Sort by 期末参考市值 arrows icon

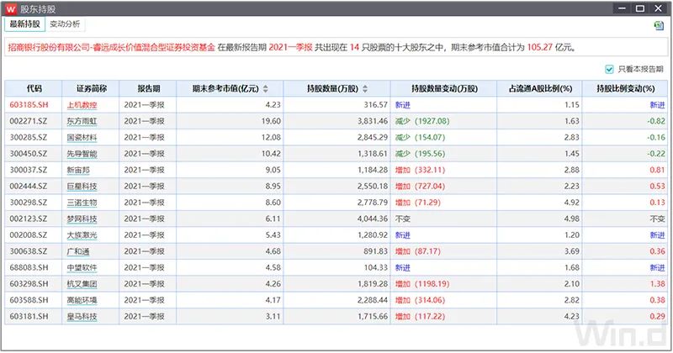(266, 89)
